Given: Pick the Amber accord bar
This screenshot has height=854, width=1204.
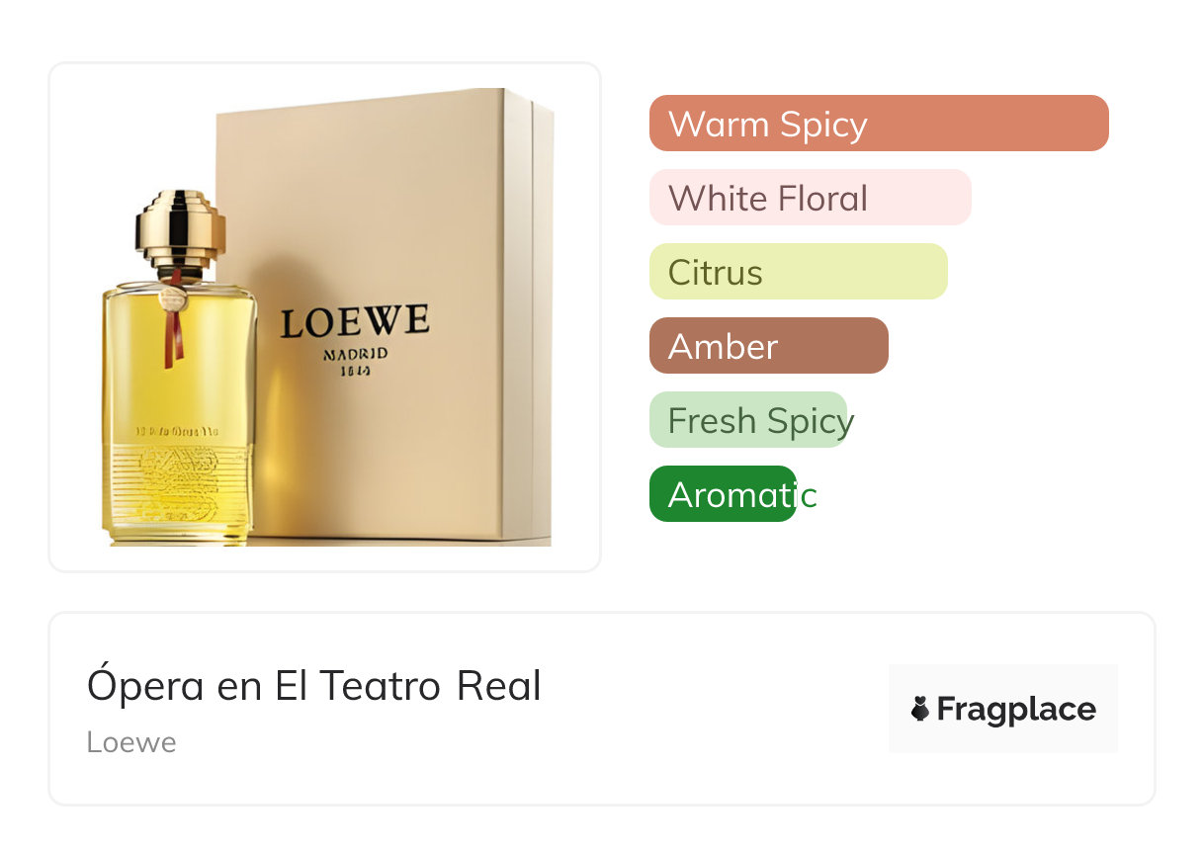Looking at the screenshot, I should [x=769, y=346].
